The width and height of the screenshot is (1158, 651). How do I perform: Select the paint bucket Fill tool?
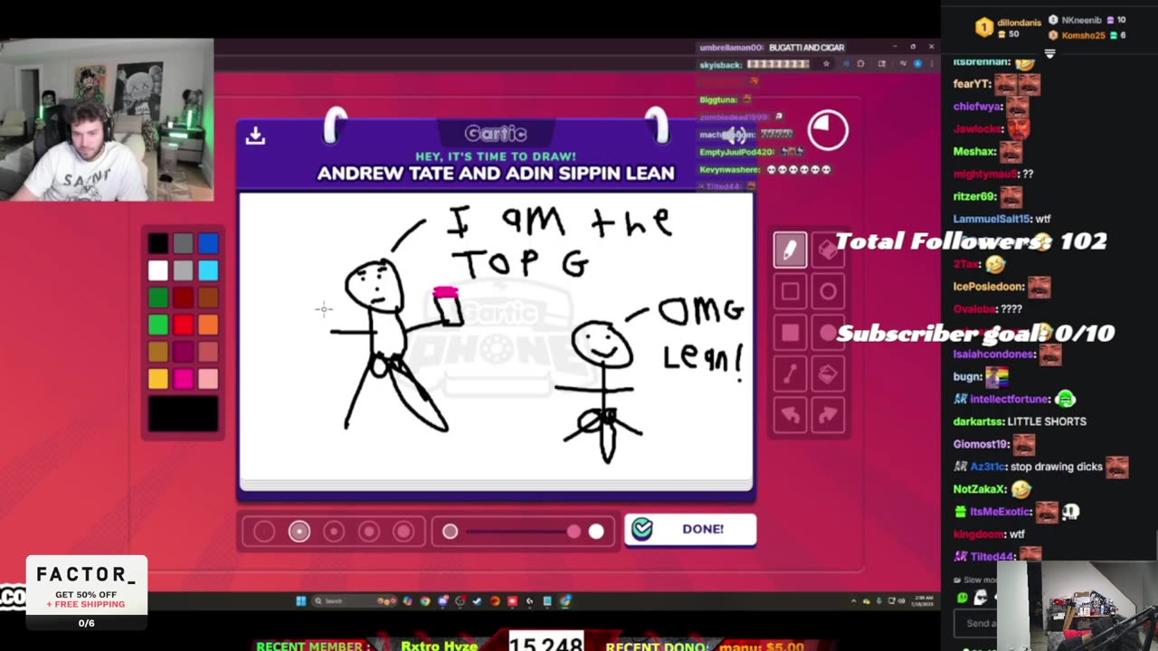[829, 373]
